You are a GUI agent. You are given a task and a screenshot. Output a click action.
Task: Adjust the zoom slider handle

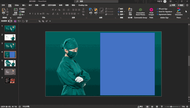[x=171, y=107]
